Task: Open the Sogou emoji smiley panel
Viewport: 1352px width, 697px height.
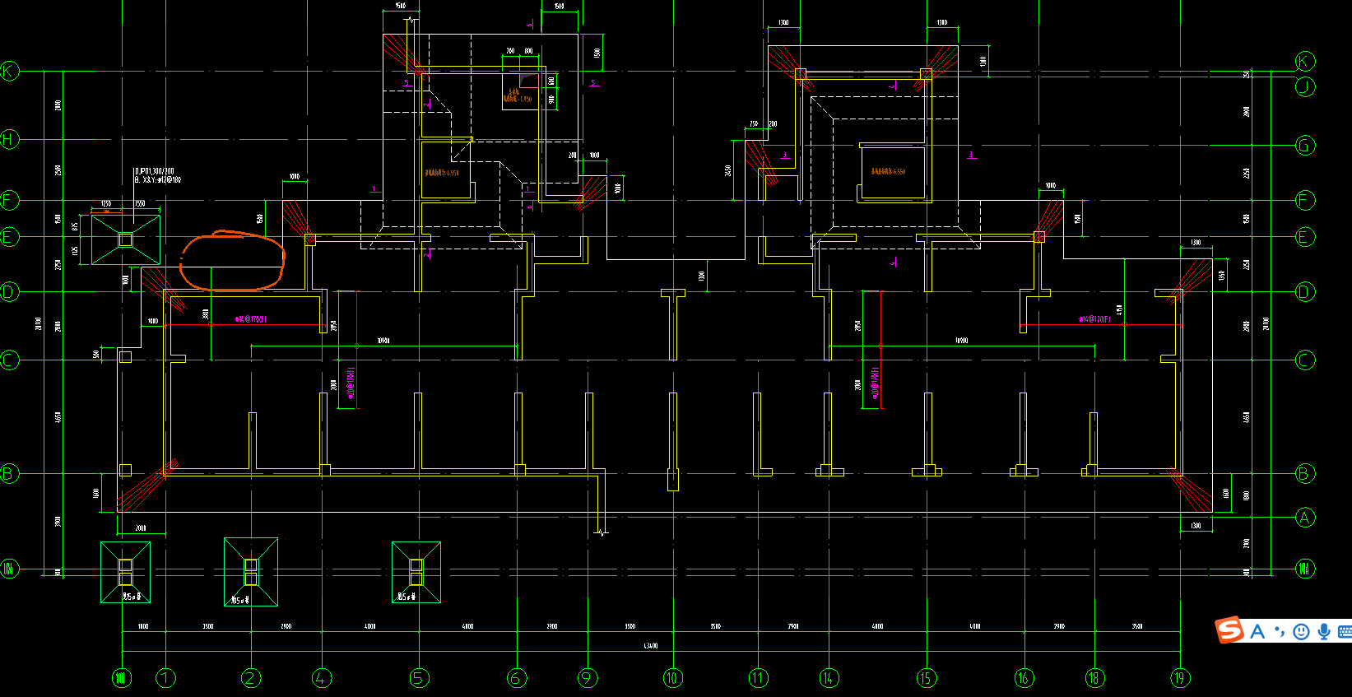Action: tap(1301, 631)
